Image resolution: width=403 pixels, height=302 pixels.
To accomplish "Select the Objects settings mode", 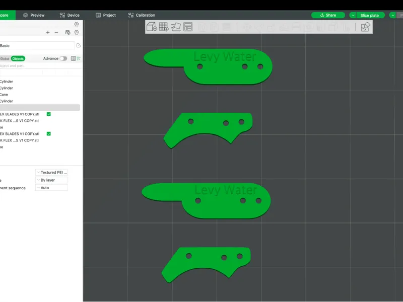I will pos(18,58).
